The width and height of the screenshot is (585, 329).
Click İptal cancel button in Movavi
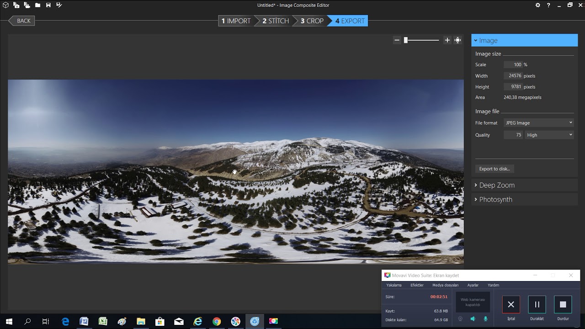pyautogui.click(x=511, y=304)
